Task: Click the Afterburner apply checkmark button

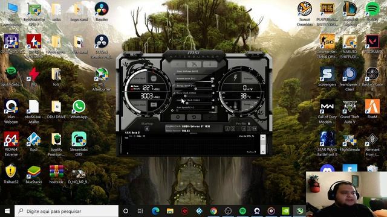Action: pos(210,118)
